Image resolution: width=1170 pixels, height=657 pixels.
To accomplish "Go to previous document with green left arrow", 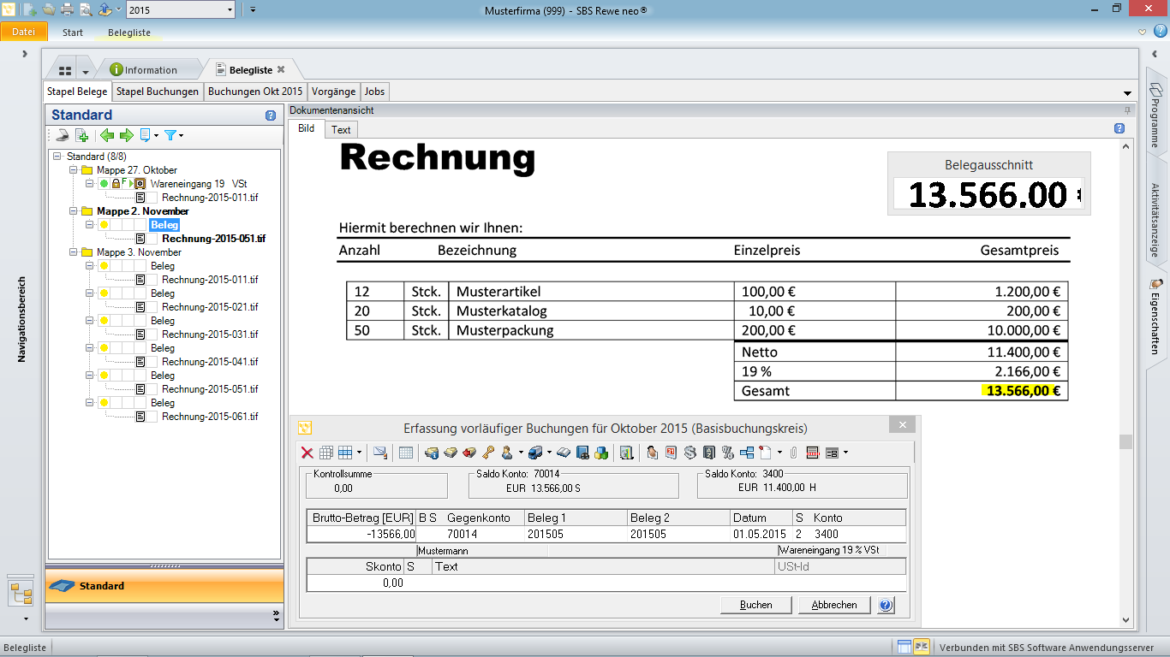I will click(107, 135).
